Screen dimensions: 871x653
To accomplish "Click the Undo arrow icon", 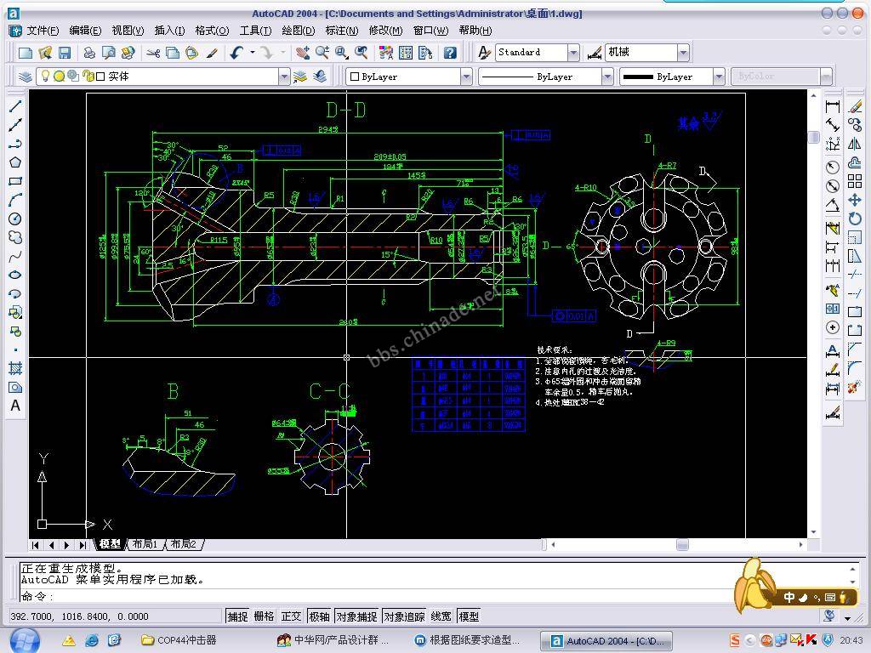I will (237, 53).
